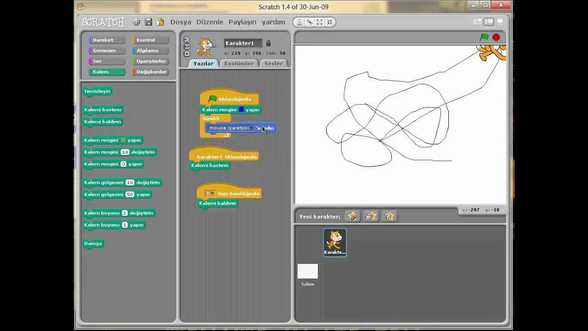Open the language globe icon
588x331 pixels.
pyautogui.click(x=136, y=22)
